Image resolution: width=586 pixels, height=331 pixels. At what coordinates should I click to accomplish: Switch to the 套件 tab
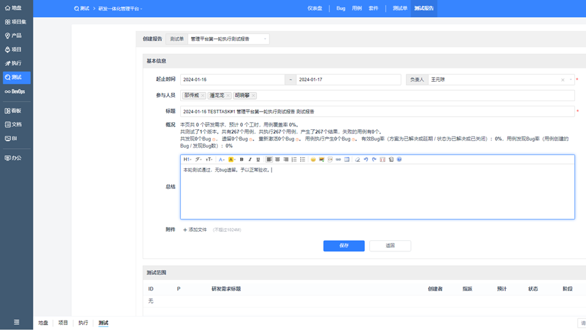click(373, 8)
